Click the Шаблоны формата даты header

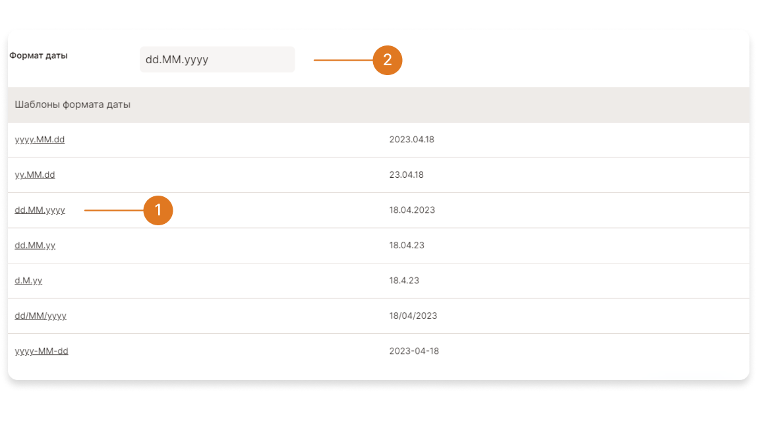(x=73, y=105)
